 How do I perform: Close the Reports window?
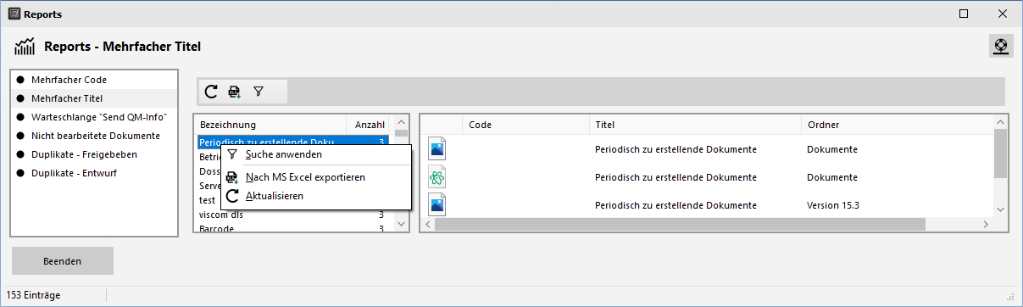coord(1003,14)
